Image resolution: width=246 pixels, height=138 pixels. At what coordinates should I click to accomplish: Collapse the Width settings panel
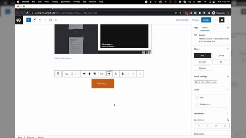point(228,76)
